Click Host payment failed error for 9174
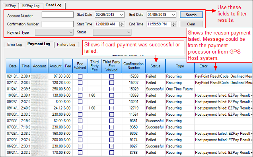Screen dimensions: 253x157 (224, 140)
